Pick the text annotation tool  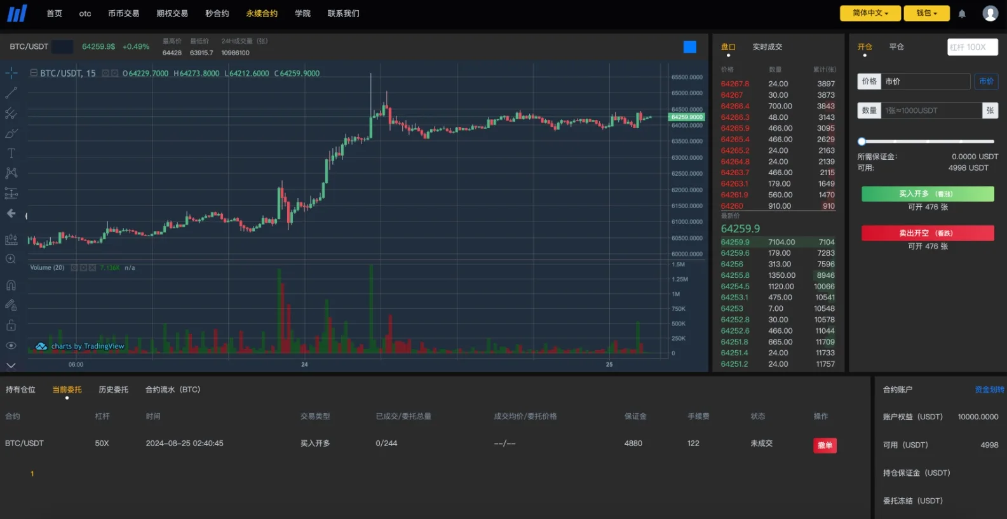(11, 153)
